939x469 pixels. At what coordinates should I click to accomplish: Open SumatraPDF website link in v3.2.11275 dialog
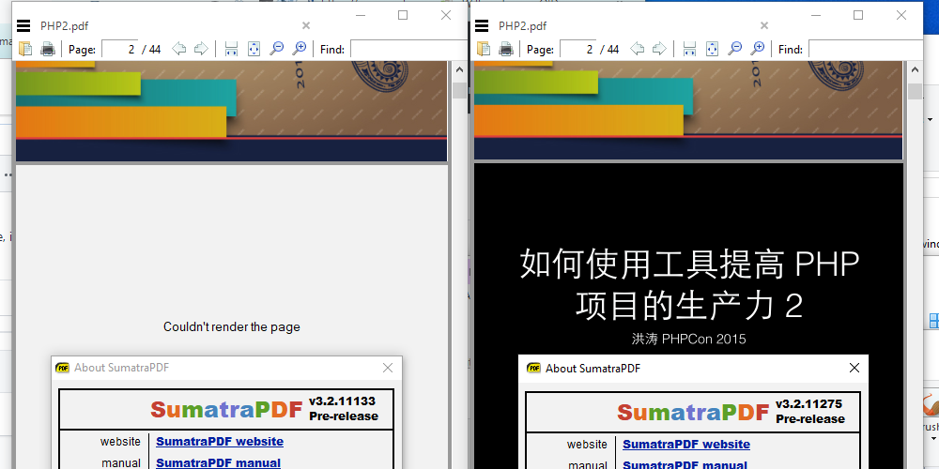[x=686, y=445]
